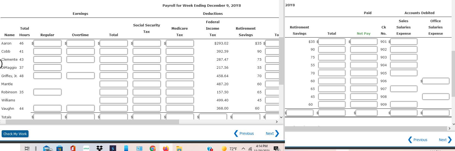Click Mantle's Total earnings field
This screenshot has height=151, width=455.
(114, 84)
